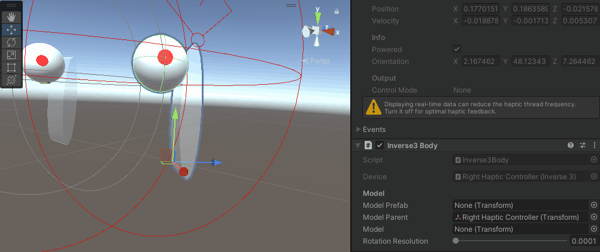Select the combined Transform tool

tap(11, 80)
